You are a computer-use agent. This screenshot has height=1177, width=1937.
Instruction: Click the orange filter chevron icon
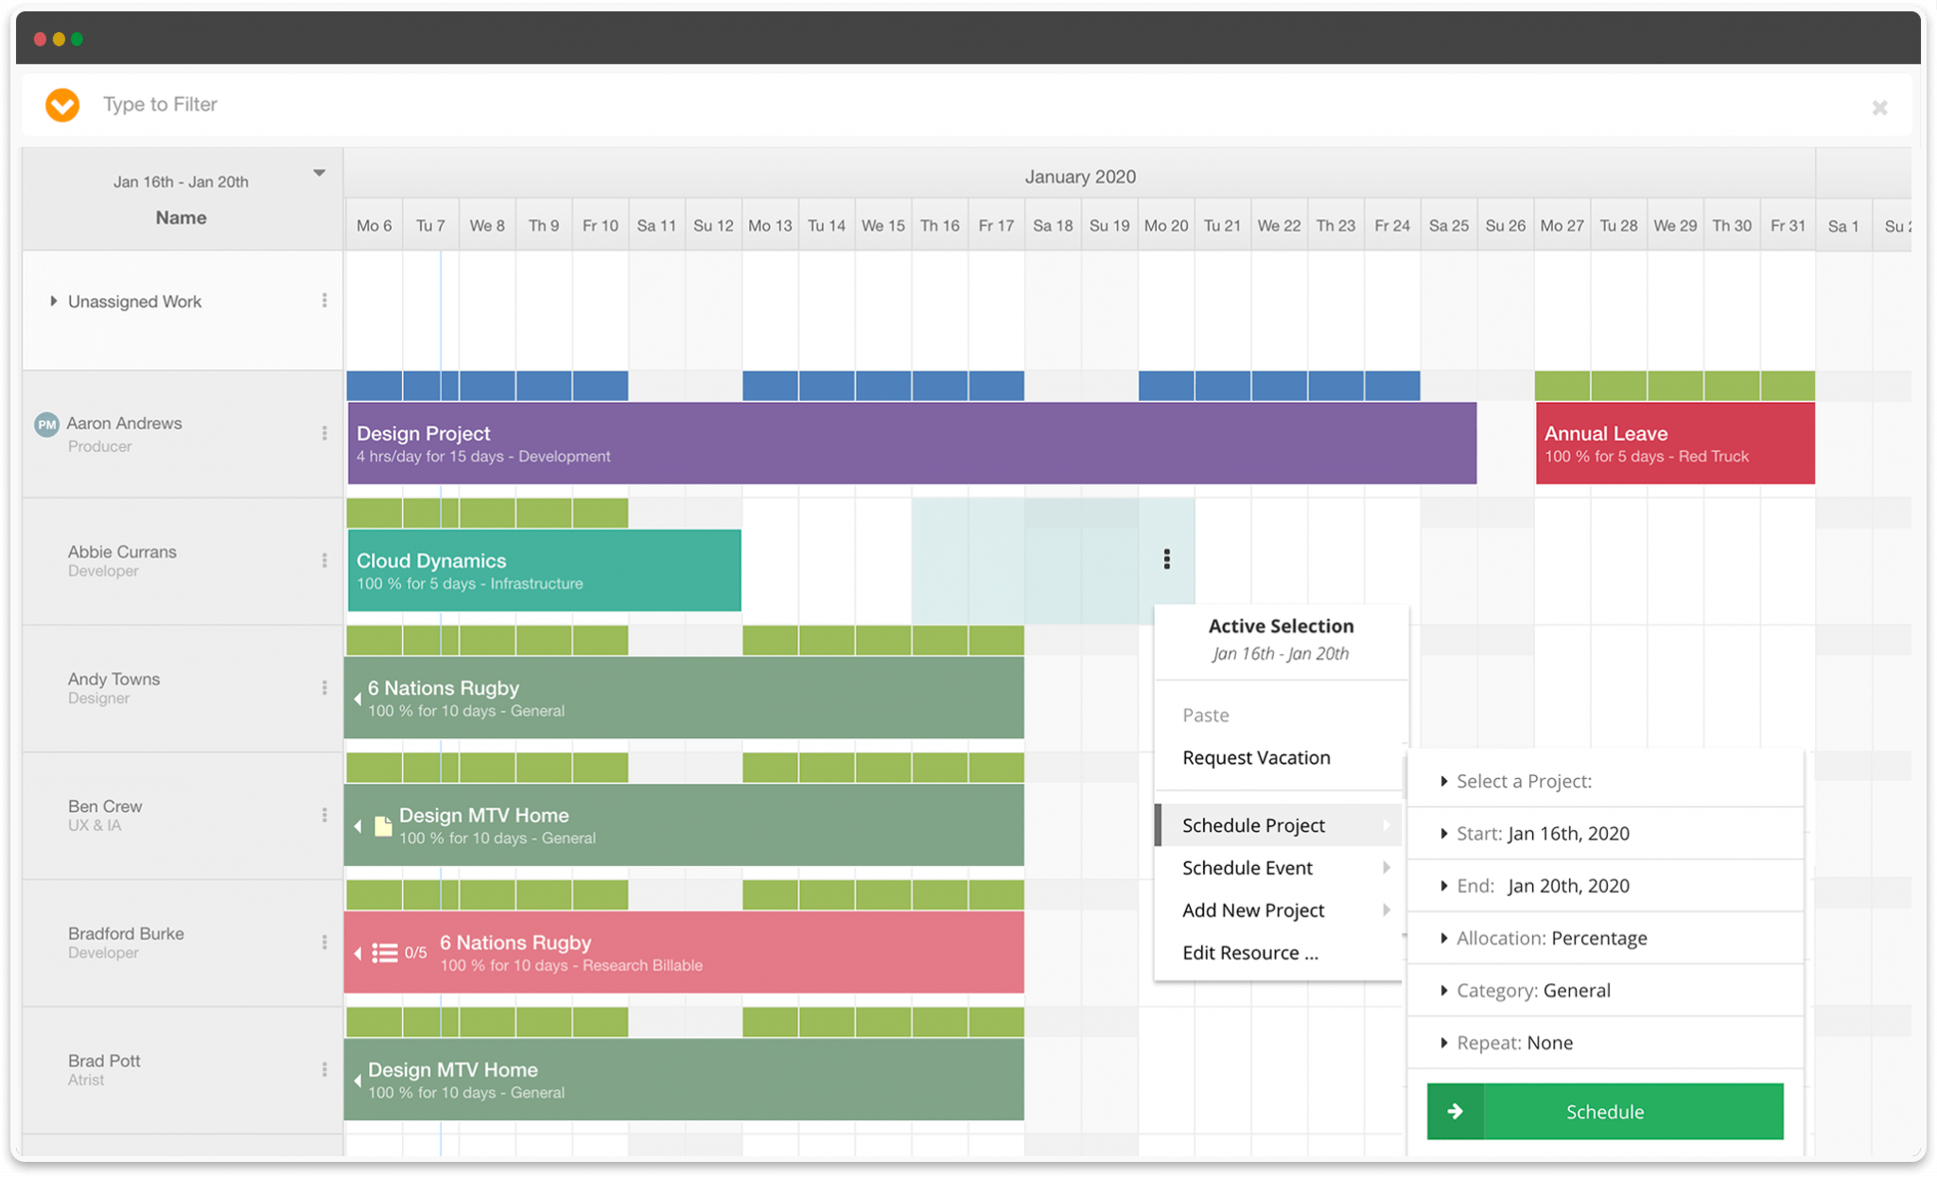[x=61, y=105]
